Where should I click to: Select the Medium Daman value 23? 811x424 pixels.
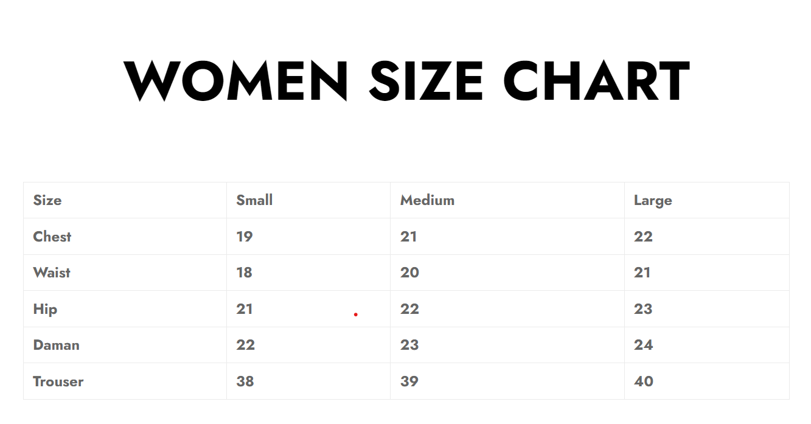[409, 345]
